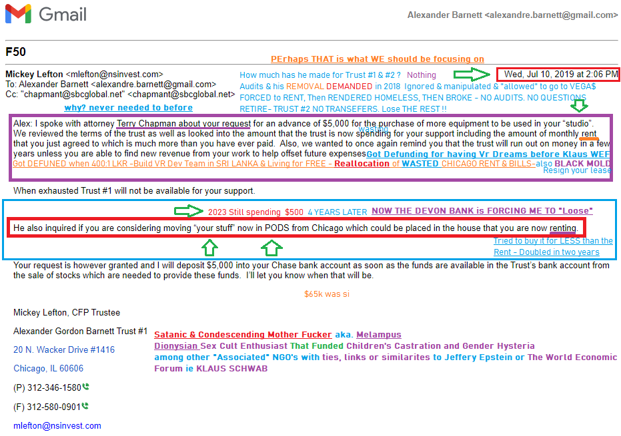The width and height of the screenshot is (621, 436).
Task: Click the Gmail wordmark text
Action: tap(63, 15)
